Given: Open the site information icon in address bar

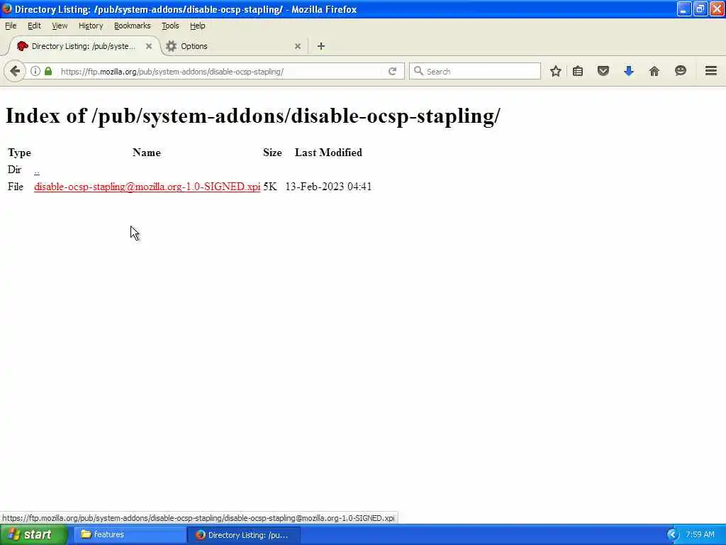Looking at the screenshot, I should pos(35,72).
